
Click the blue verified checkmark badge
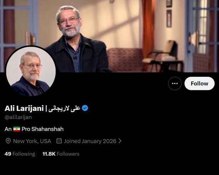[x=85, y=108]
